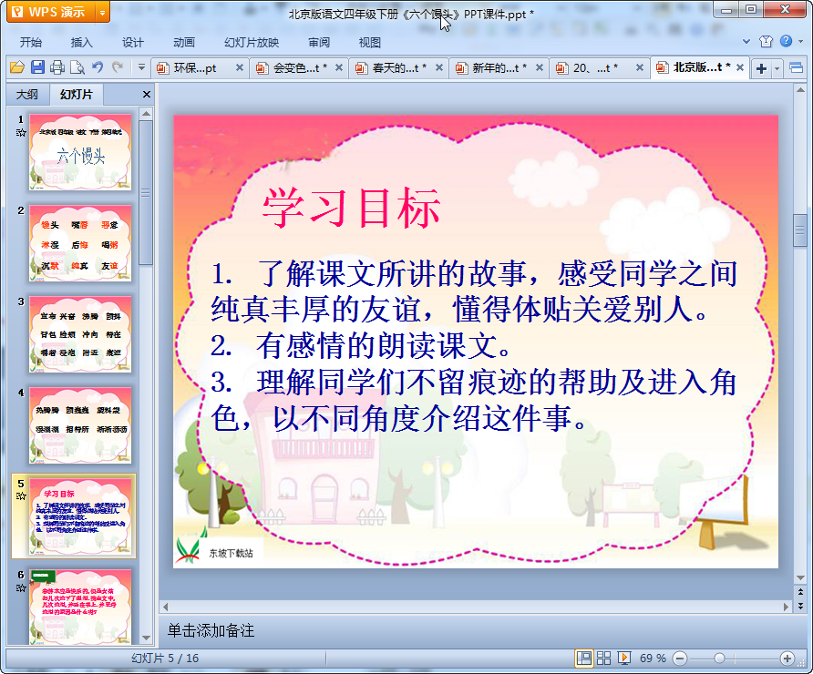Click animation star icon beside slide 5
The height and width of the screenshot is (674, 813).
coord(21,496)
